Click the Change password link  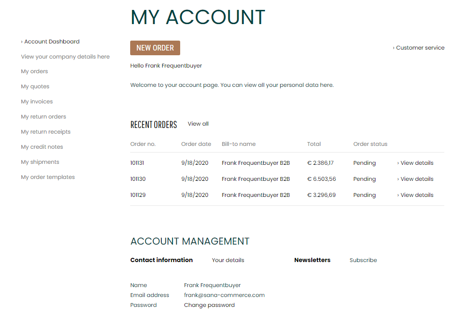[209, 305]
